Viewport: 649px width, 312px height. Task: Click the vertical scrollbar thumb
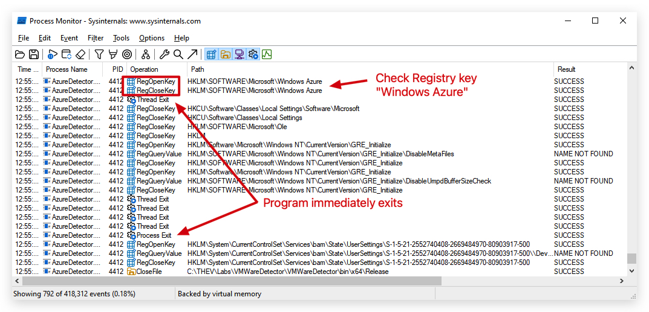[631, 258]
